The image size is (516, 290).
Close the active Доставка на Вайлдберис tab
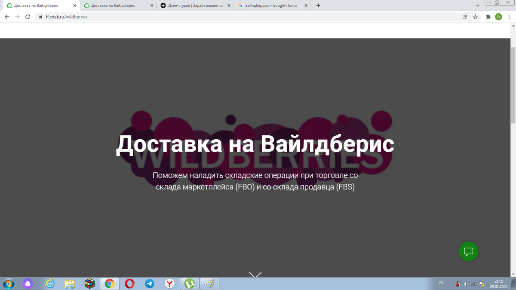point(74,6)
